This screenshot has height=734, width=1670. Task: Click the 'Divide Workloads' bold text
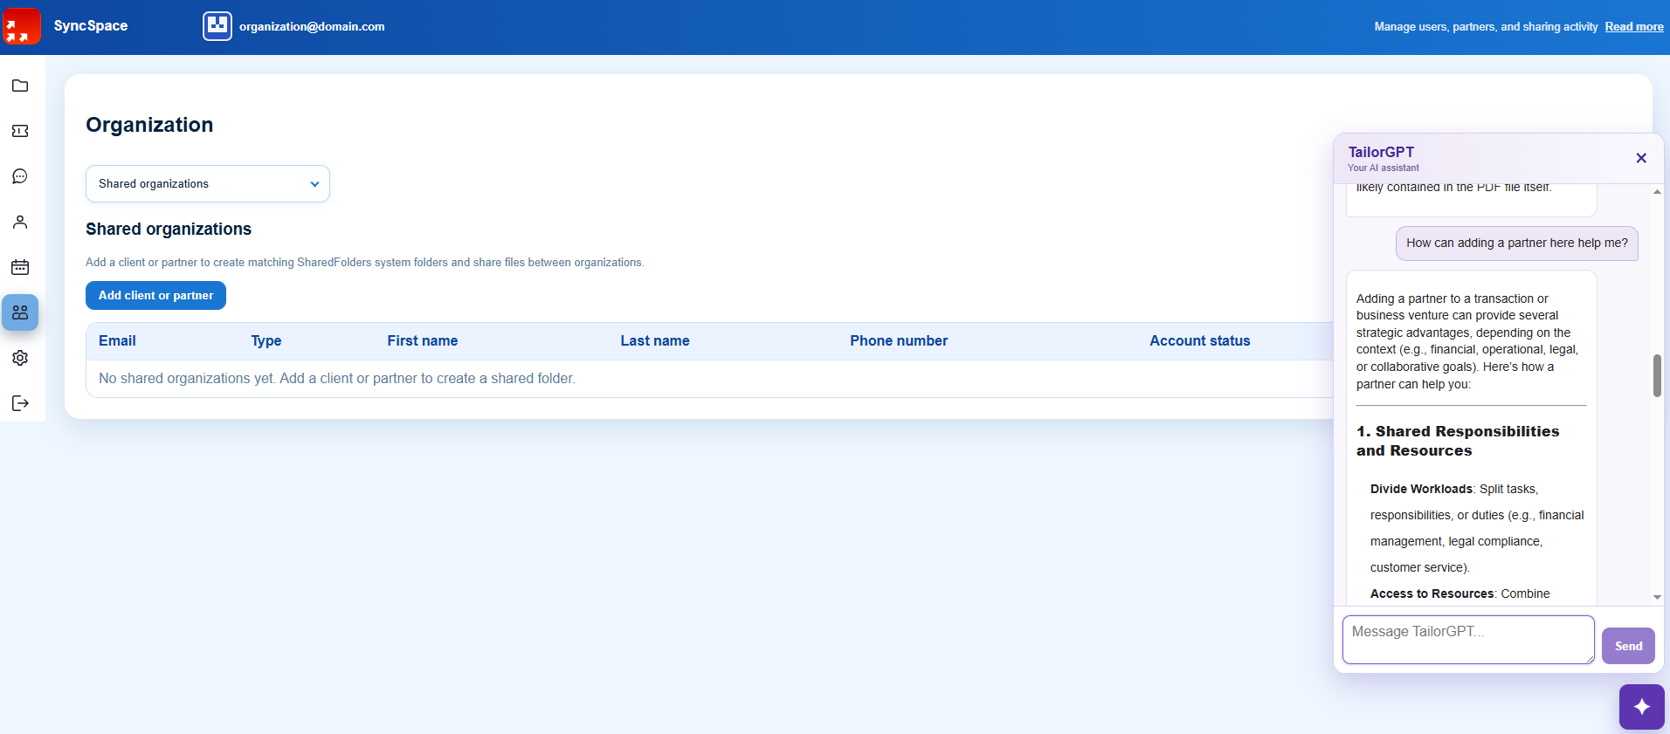coord(1421,489)
